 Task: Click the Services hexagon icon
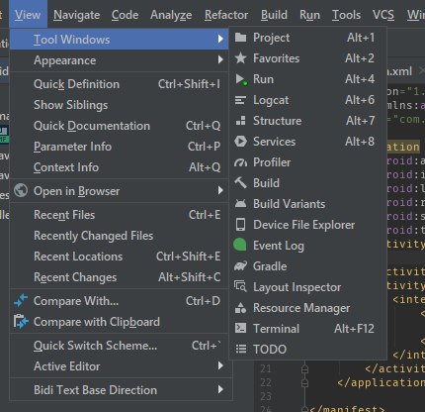240,142
